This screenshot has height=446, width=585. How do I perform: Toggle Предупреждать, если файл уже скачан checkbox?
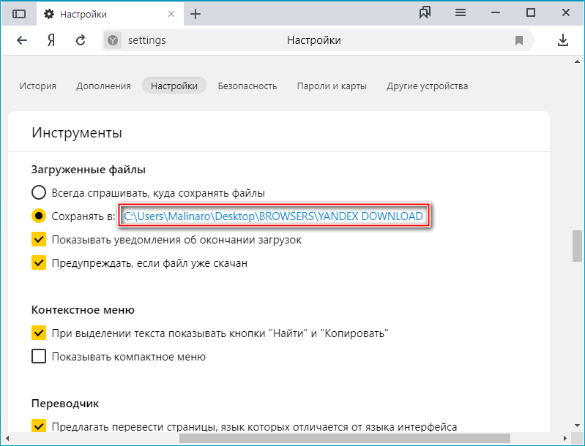[39, 262]
